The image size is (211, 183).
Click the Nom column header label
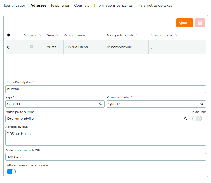pyautogui.click(x=50, y=35)
